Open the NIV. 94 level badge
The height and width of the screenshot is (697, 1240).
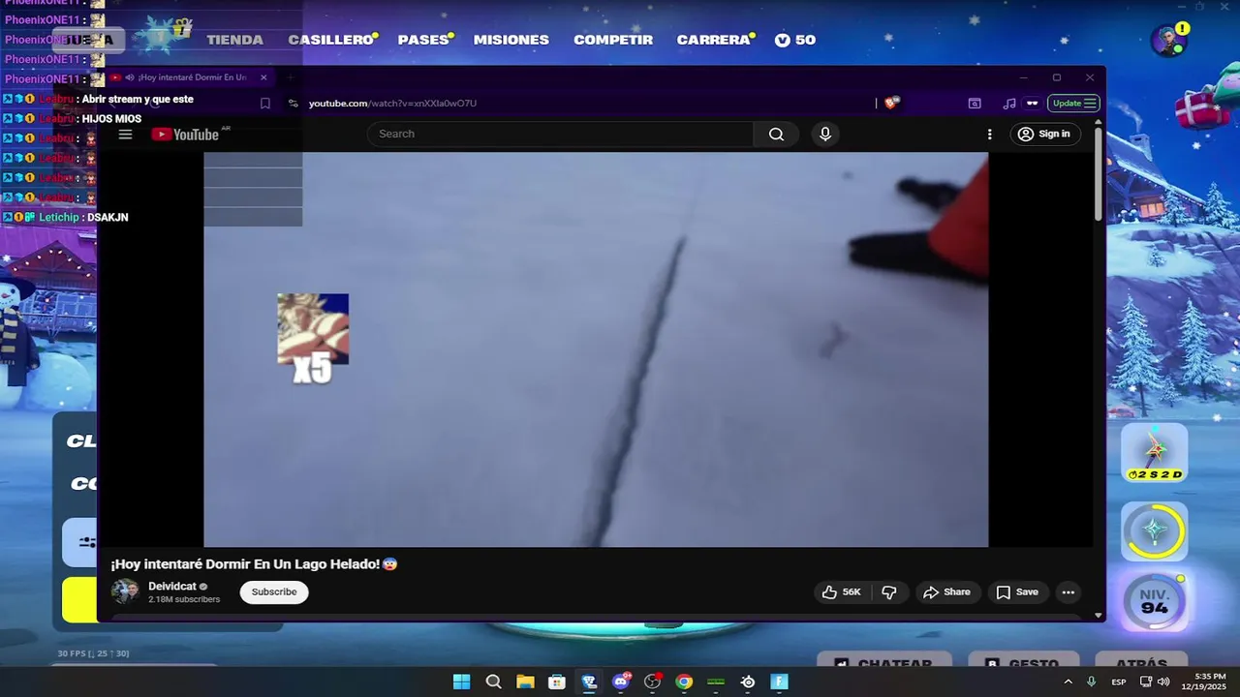tap(1155, 602)
